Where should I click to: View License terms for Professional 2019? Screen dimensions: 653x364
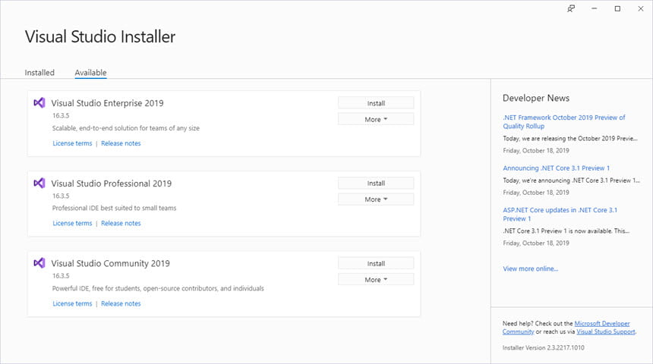pyautogui.click(x=72, y=223)
